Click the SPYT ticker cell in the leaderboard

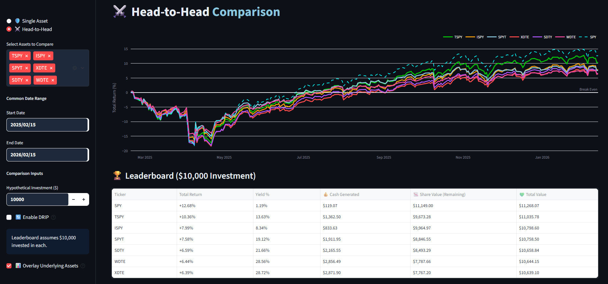pos(144,239)
